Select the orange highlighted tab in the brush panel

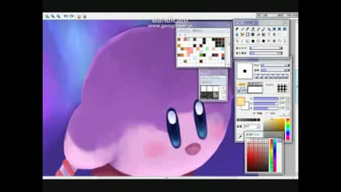pos(242,84)
